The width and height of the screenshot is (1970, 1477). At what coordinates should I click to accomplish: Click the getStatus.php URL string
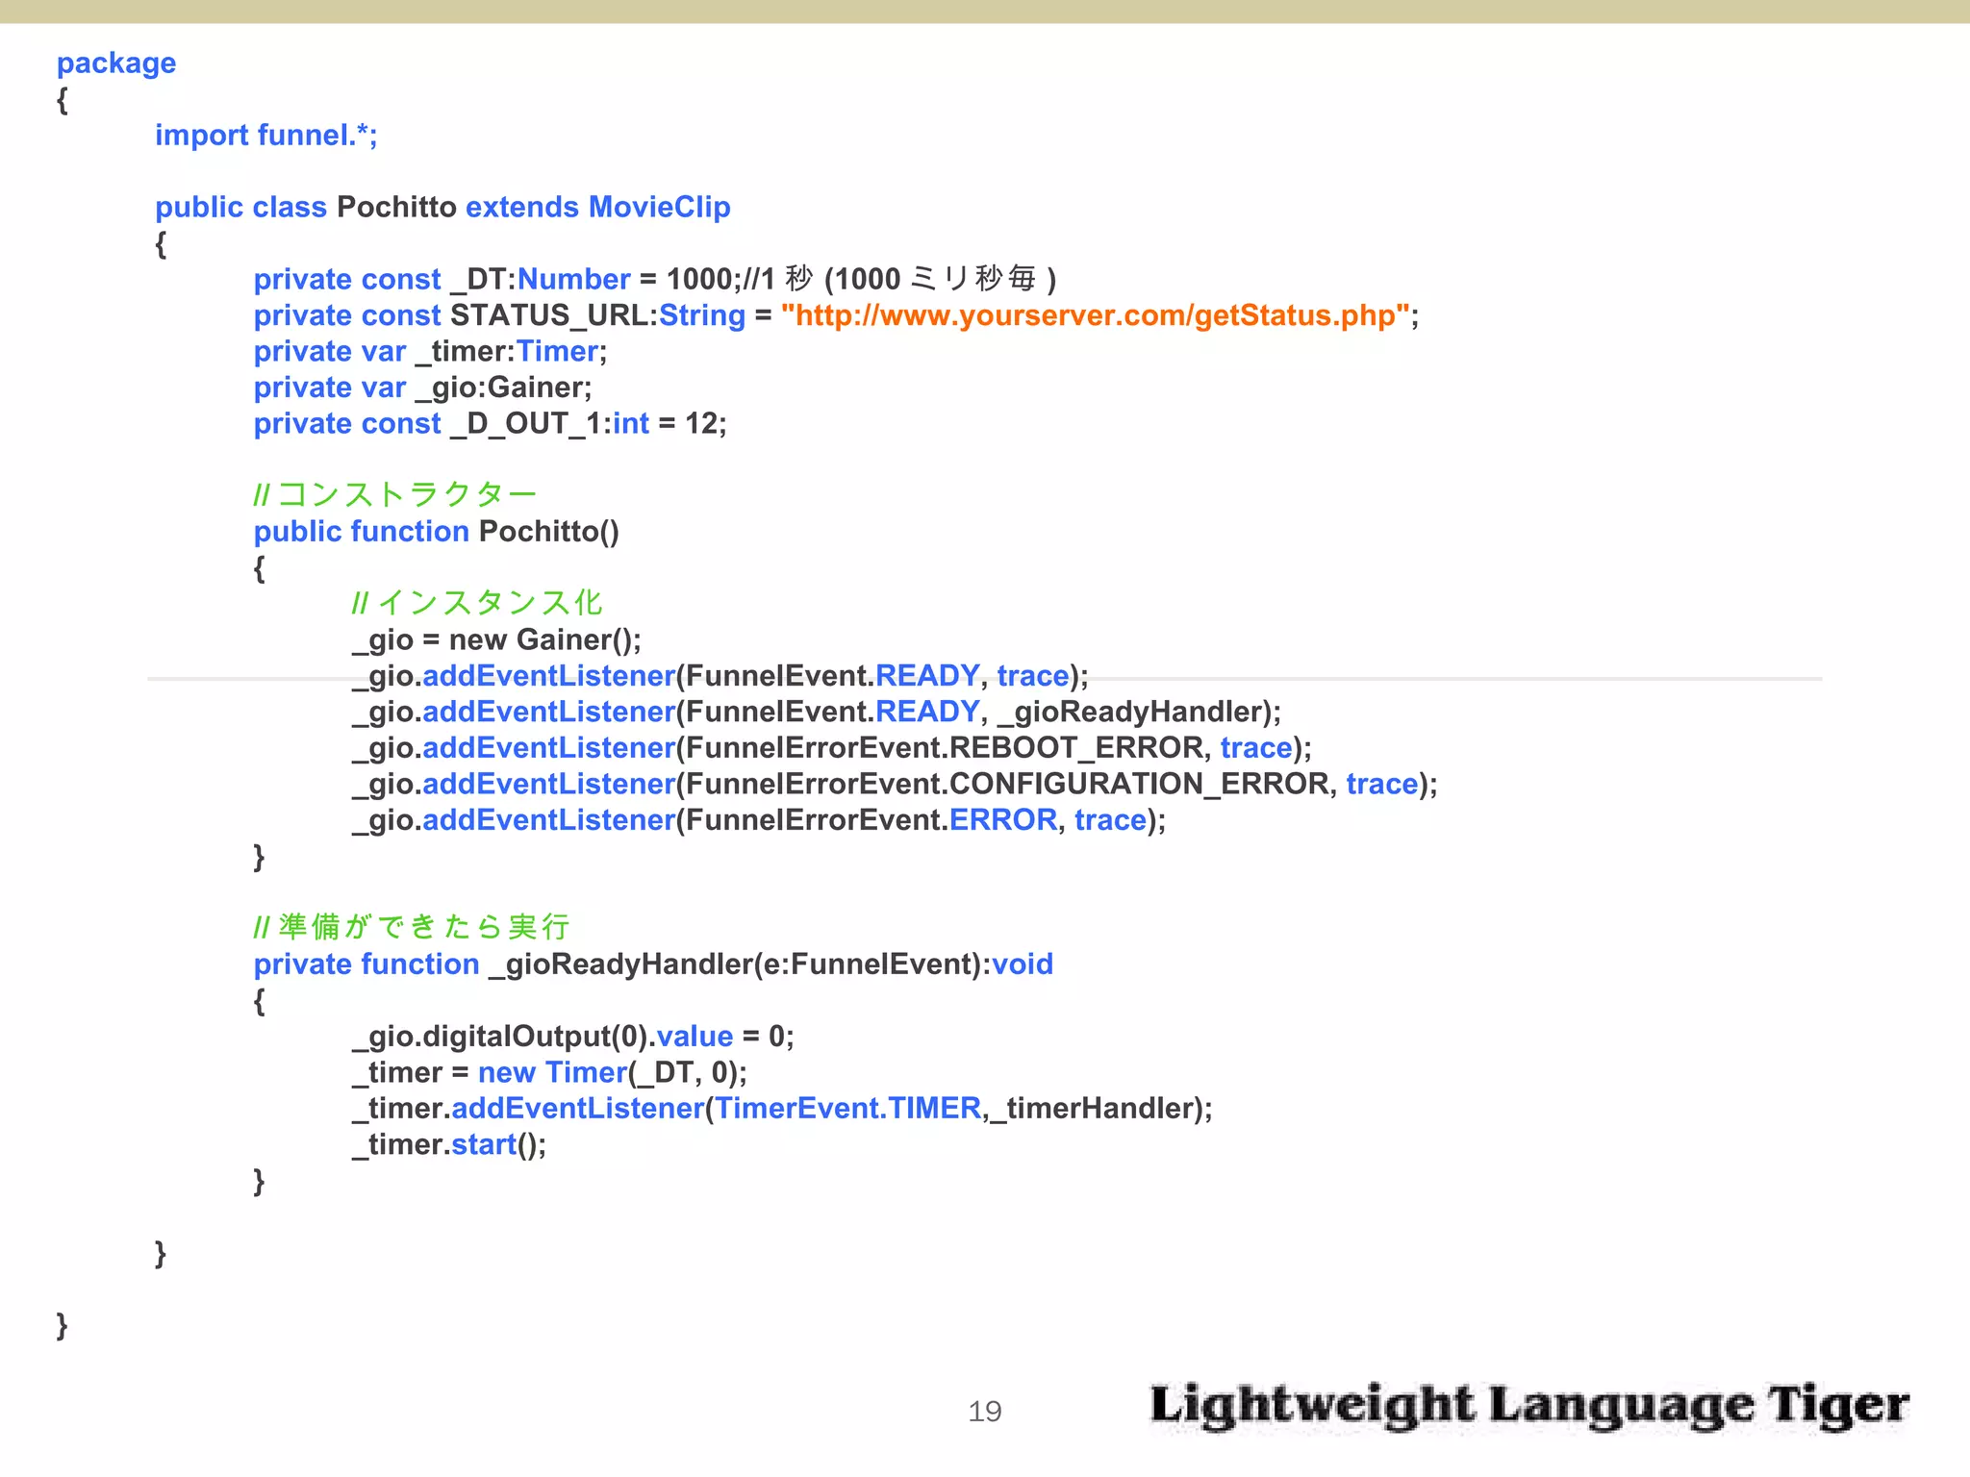[1096, 315]
